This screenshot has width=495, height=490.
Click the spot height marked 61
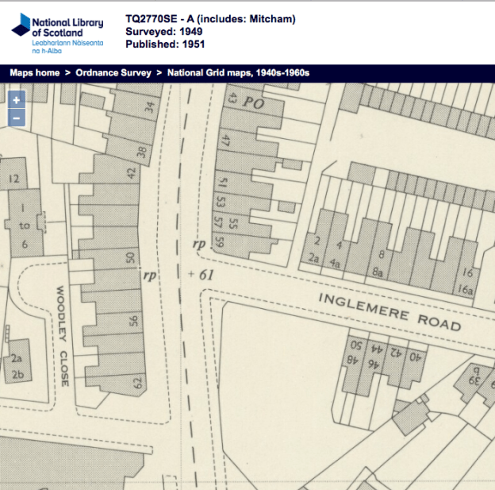pos(205,275)
